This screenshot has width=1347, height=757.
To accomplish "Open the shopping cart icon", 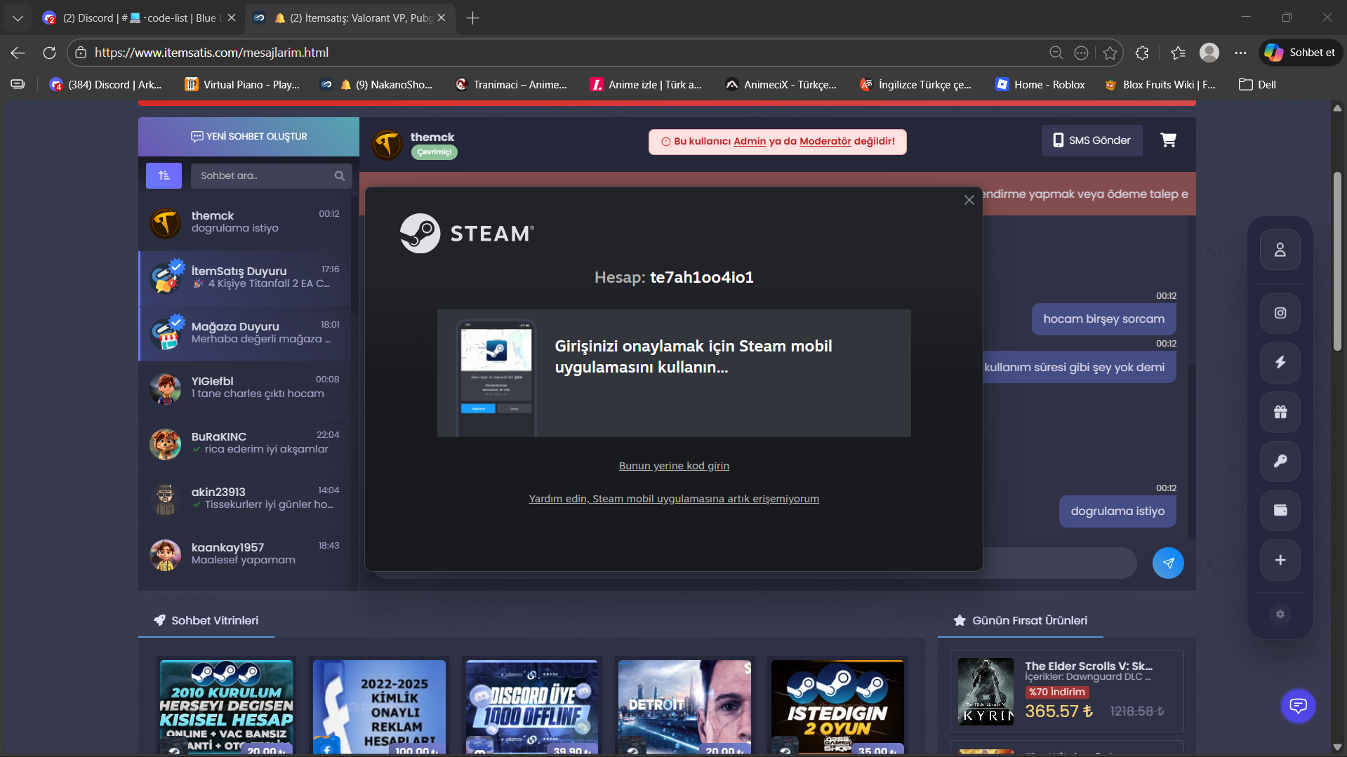I will [1168, 140].
